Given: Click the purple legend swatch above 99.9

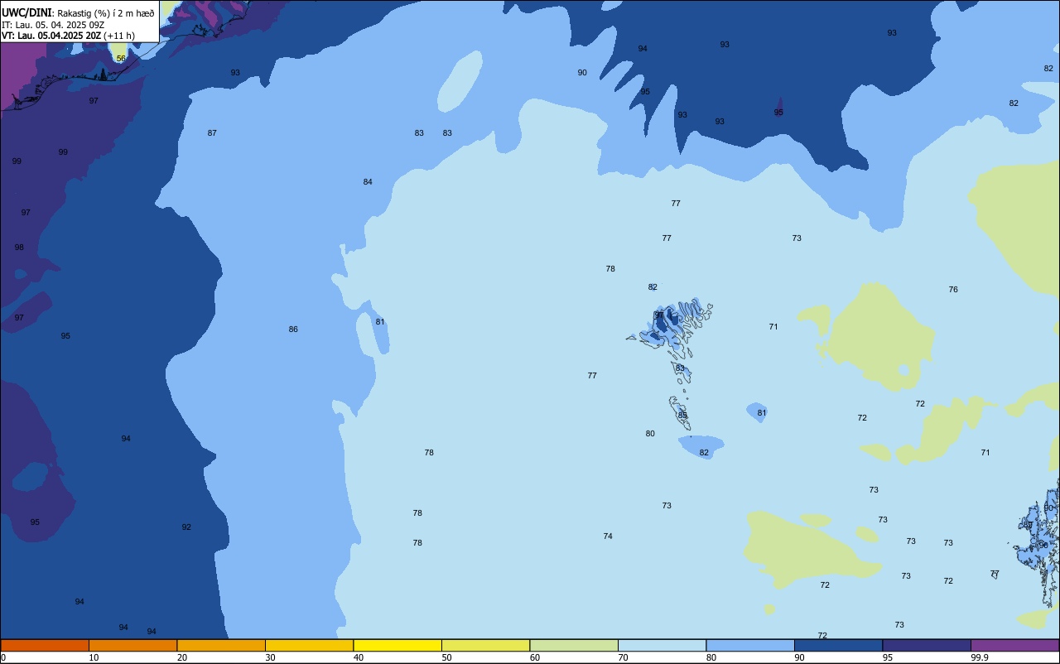Looking at the screenshot, I should click(1014, 645).
